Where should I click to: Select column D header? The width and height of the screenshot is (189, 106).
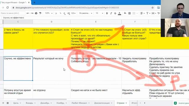coord(51,22)
